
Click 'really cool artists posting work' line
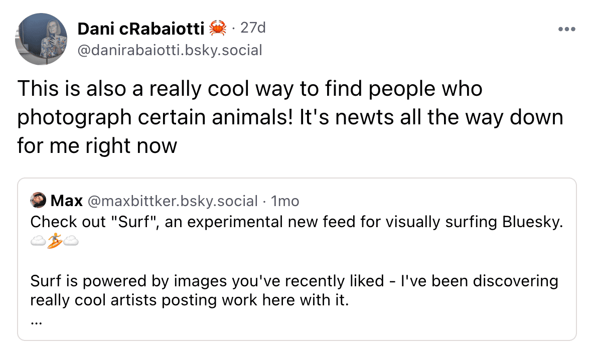(189, 301)
